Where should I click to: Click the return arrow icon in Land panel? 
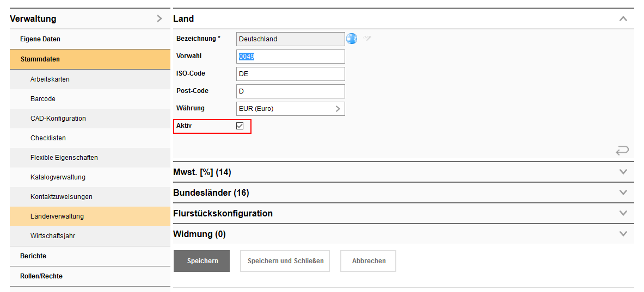coord(622,150)
